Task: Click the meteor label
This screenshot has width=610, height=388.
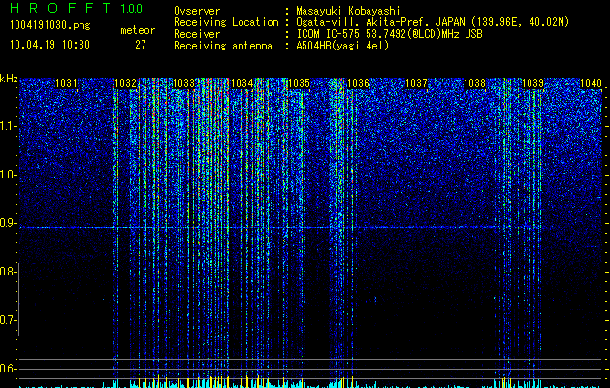Action: 138,30
